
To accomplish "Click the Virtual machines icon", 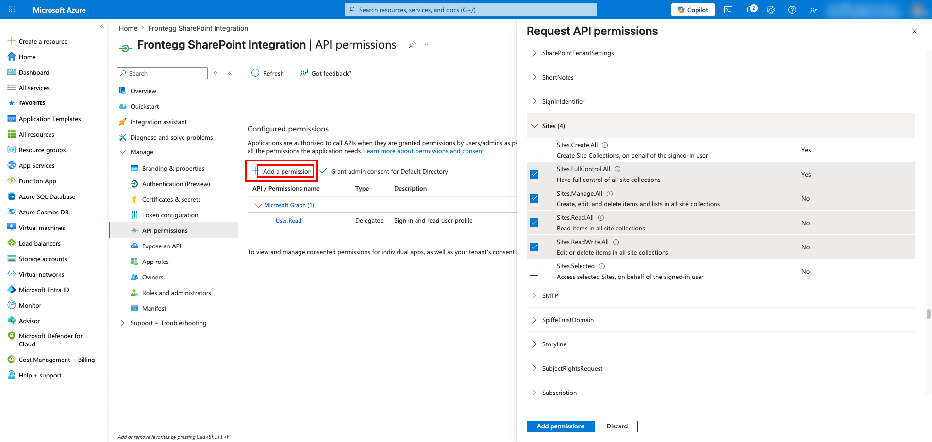I will 12,228.
